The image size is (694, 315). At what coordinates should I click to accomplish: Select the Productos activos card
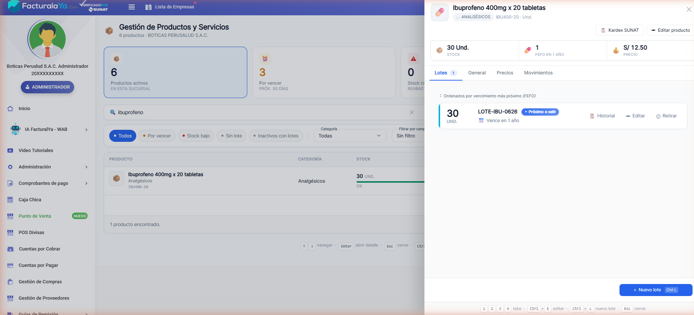coord(175,72)
